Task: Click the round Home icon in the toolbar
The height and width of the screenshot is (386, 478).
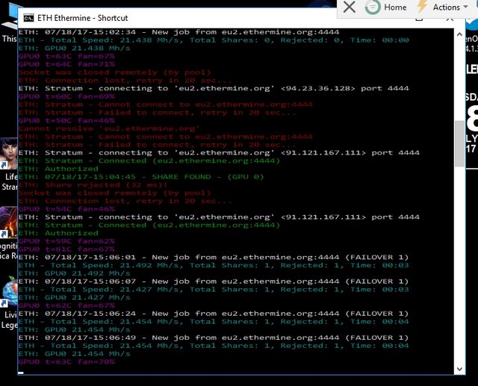Action: (373, 7)
